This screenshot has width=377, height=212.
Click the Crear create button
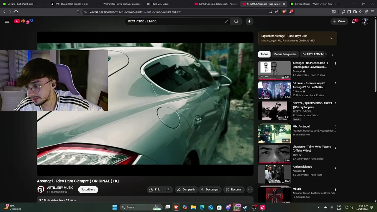[339, 21]
